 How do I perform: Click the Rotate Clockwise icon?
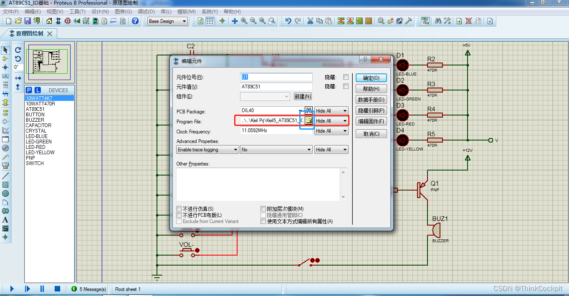(x=18, y=50)
